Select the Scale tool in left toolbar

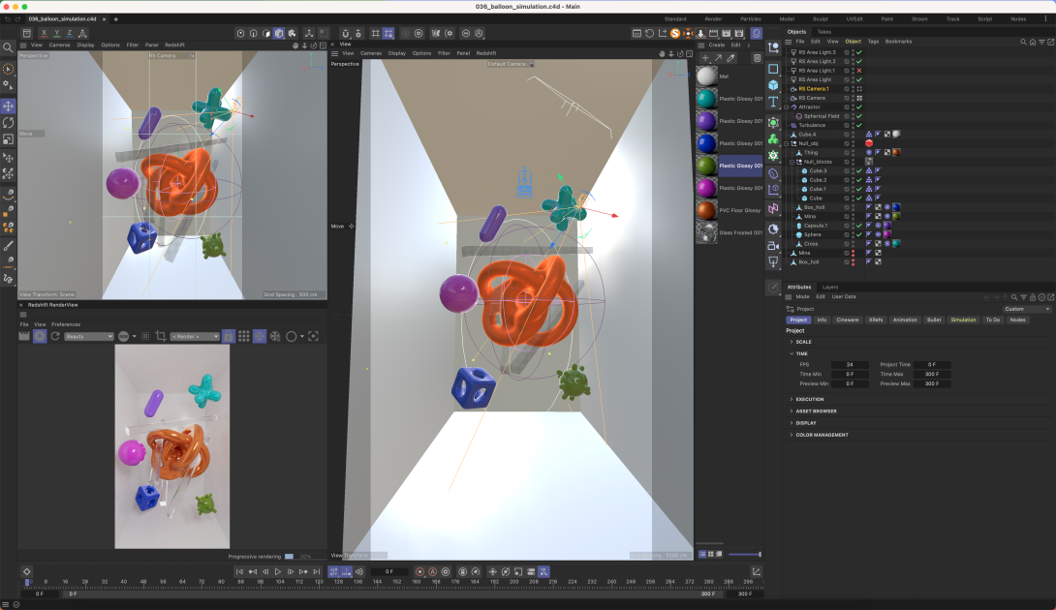tap(8, 139)
